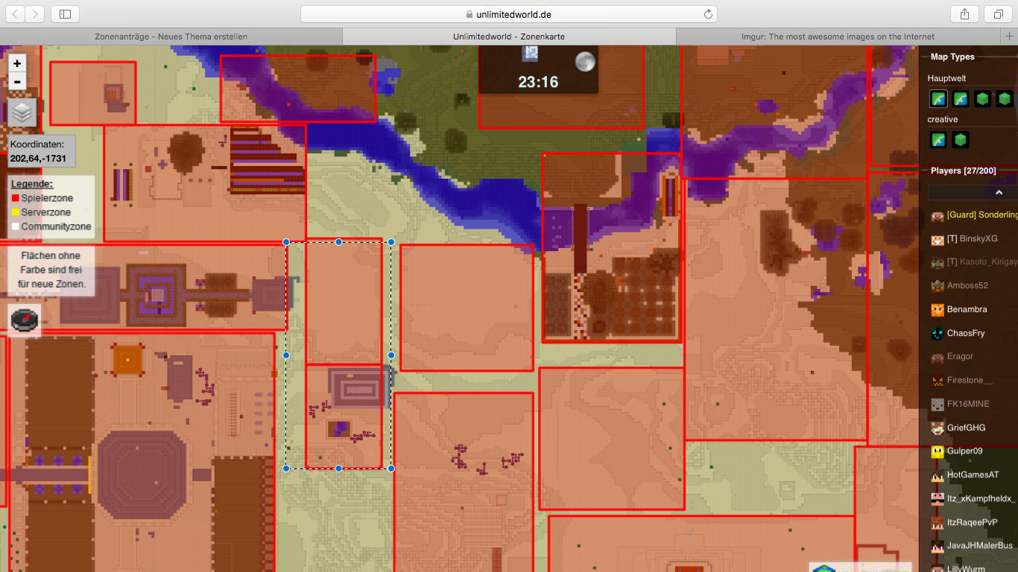
Task: Reload the page
Action: pos(708,14)
